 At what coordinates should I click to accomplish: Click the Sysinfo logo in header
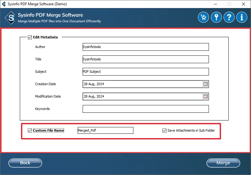tap(11, 17)
